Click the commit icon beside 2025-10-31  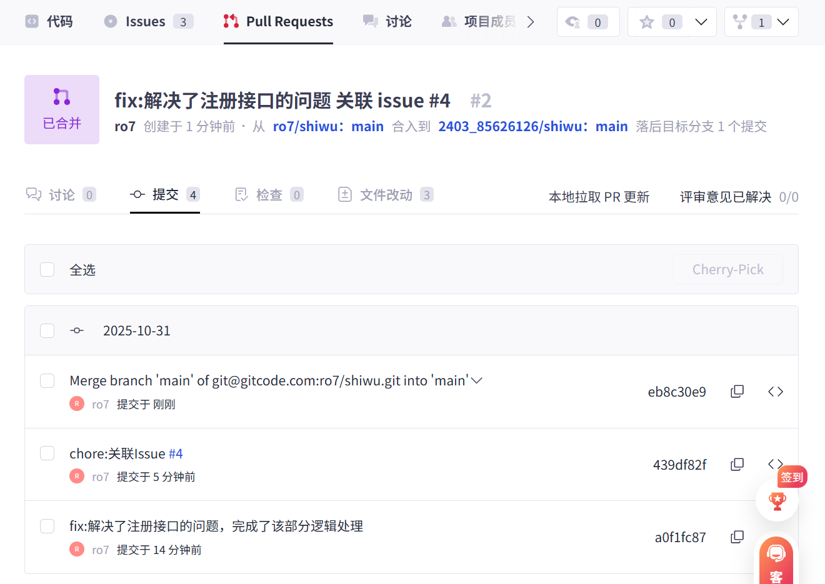(x=77, y=330)
